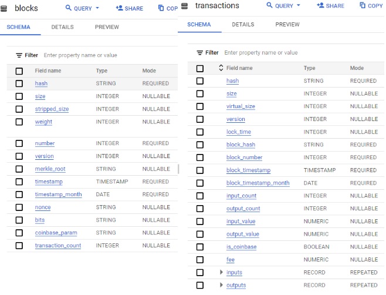Image resolution: width=386 pixels, height=295 pixels.
Task: Switch to transactions DETAILS tab
Action: pos(243,25)
